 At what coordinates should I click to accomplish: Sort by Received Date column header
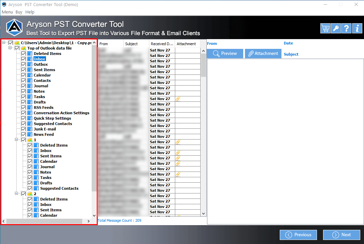click(162, 44)
